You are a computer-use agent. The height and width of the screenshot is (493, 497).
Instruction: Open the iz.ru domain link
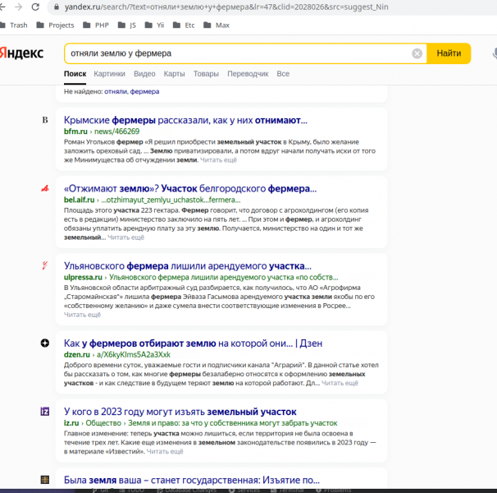(x=71, y=423)
